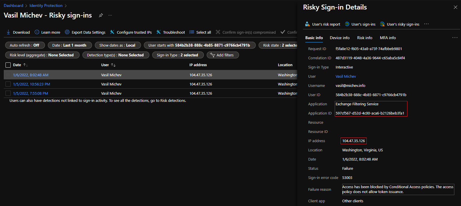The height and width of the screenshot is (206, 461).
Task: Expand Detection type(s) filter
Action: click(115, 55)
